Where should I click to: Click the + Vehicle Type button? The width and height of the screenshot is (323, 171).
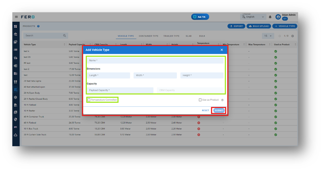pos(285,26)
